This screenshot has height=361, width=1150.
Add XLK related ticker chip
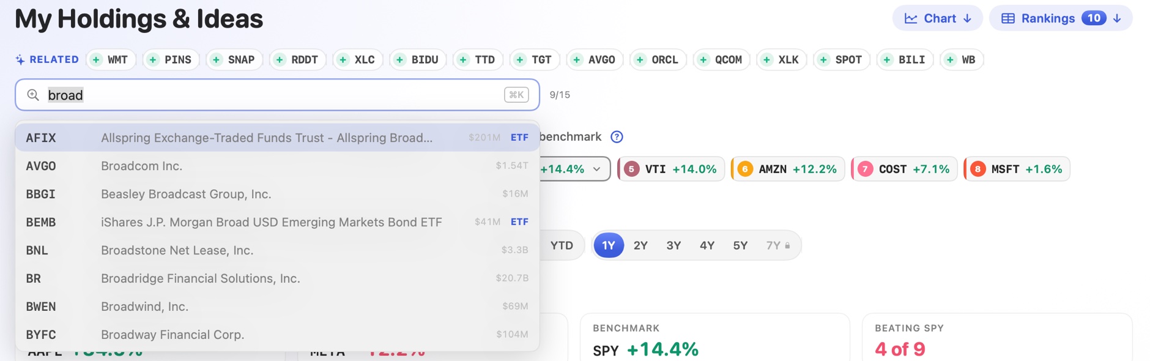click(782, 59)
